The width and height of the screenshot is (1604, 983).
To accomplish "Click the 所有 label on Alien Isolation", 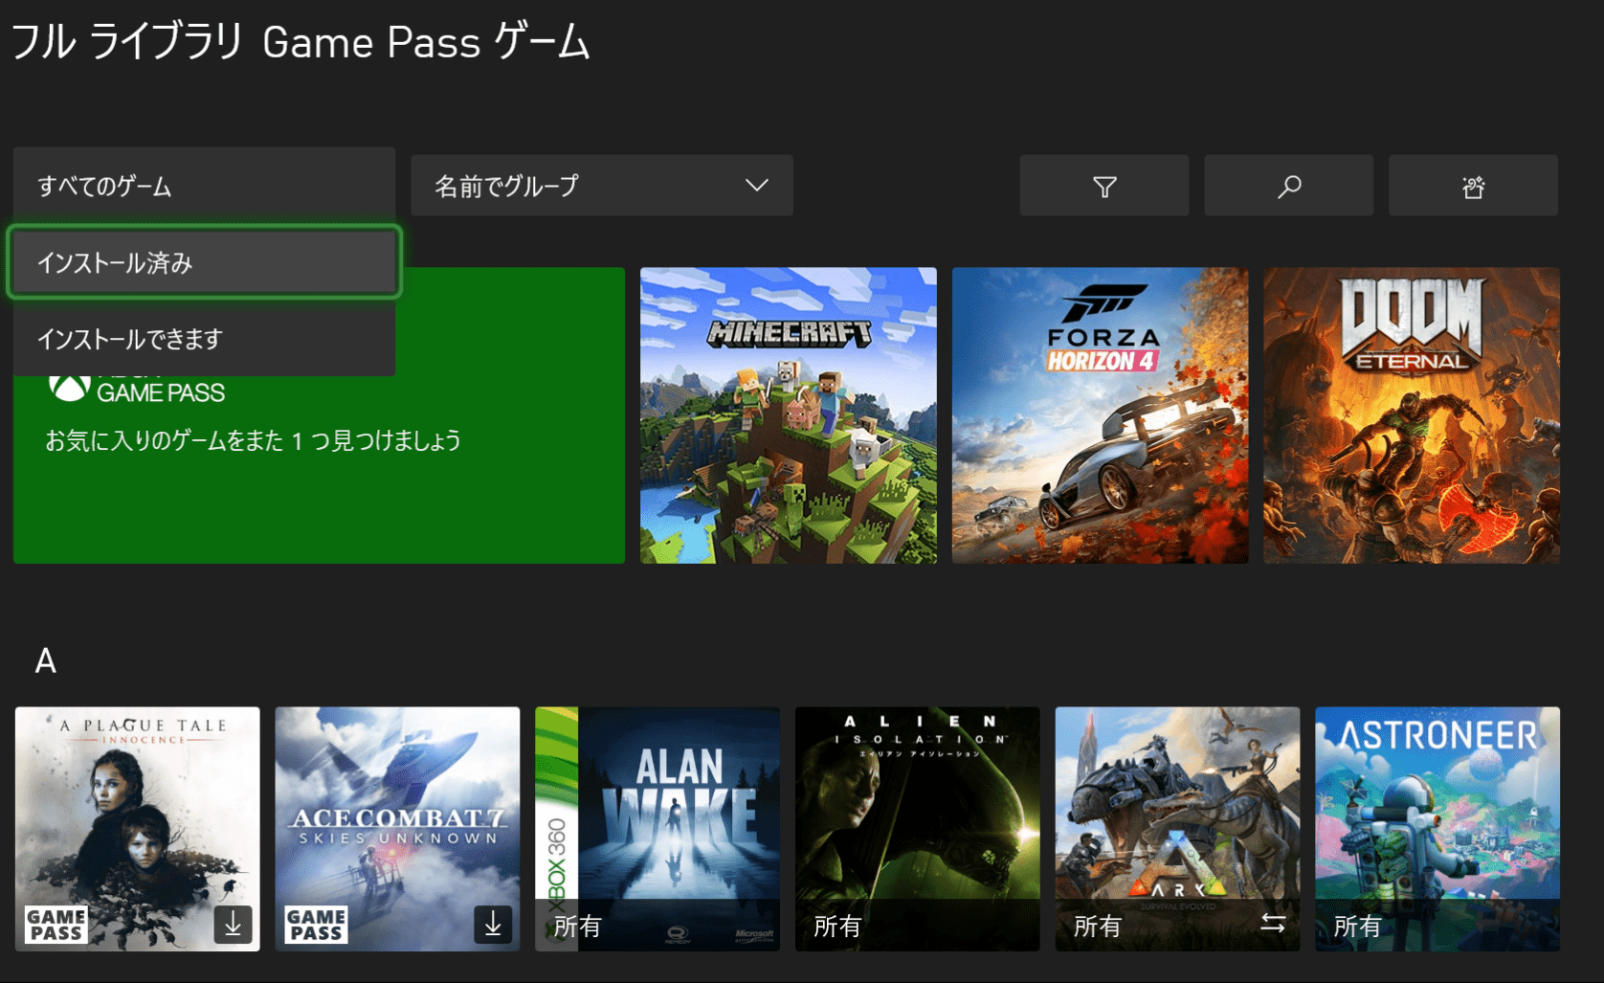I will coord(837,927).
